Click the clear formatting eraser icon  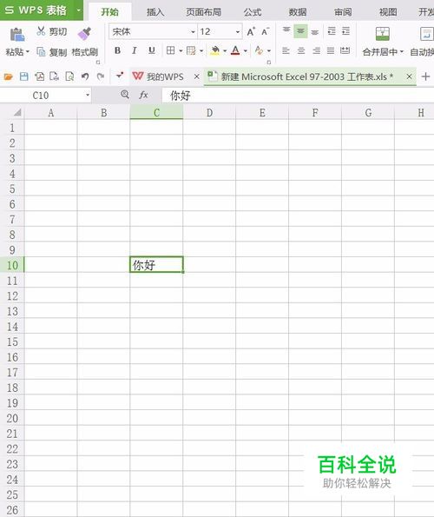click(259, 50)
